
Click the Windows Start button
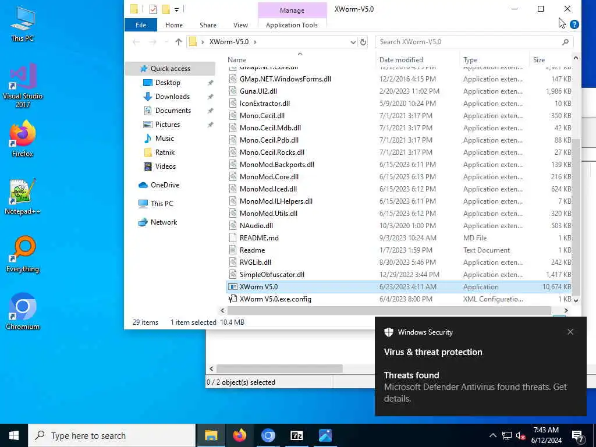click(x=14, y=435)
